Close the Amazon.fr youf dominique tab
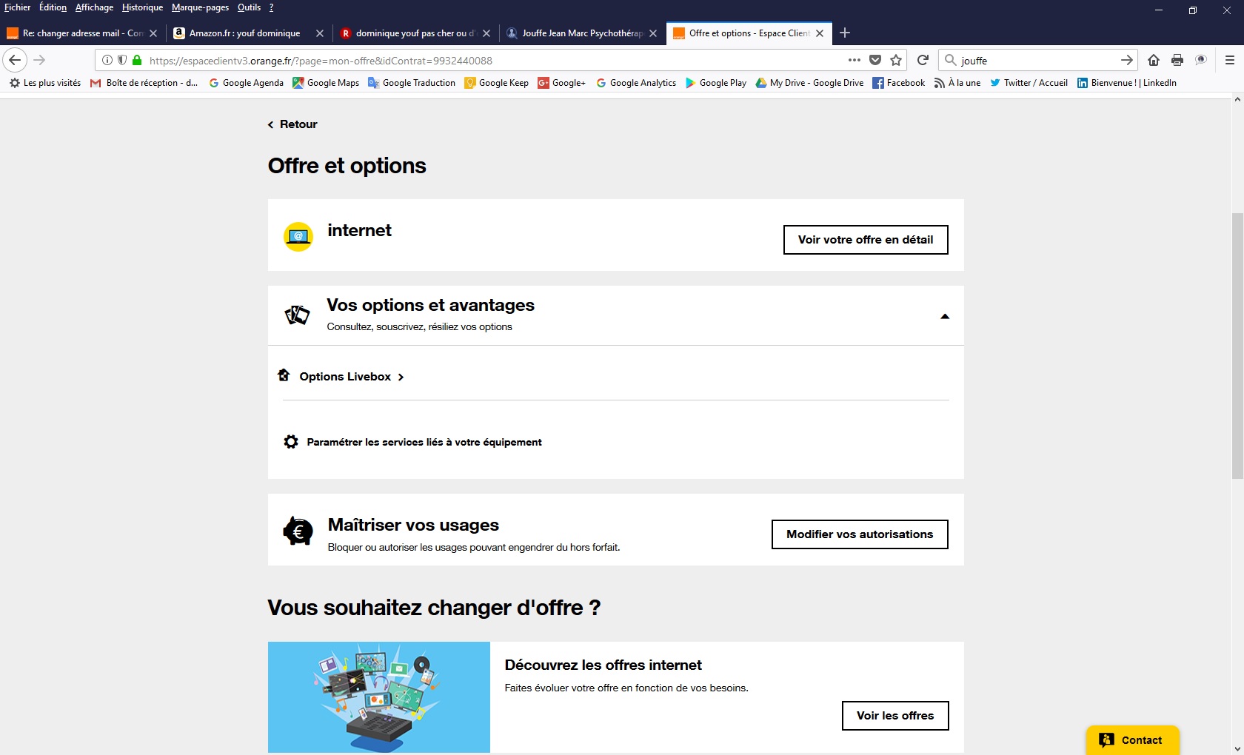Viewport: 1244px width, 755px height. pos(320,33)
